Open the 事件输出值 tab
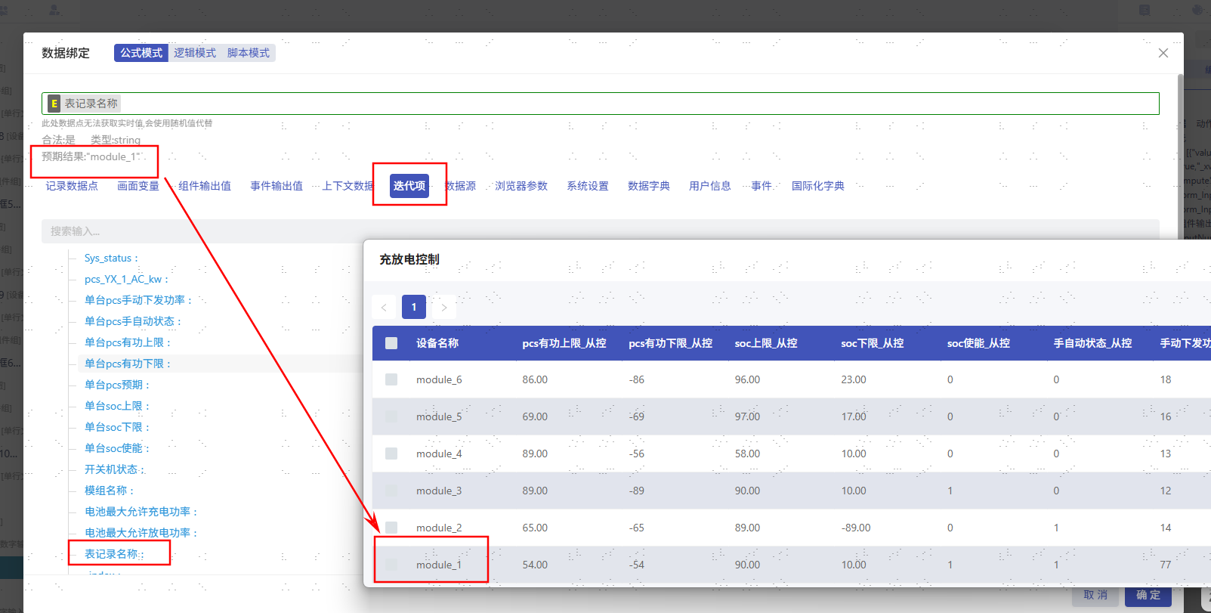 click(x=276, y=186)
